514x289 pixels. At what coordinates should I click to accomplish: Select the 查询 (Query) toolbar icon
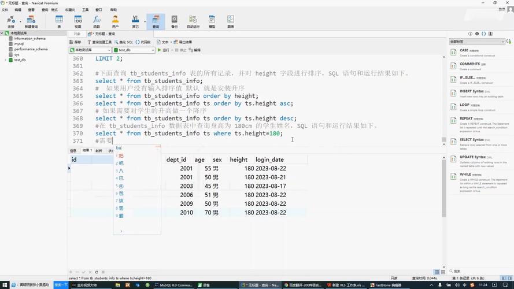(156, 21)
